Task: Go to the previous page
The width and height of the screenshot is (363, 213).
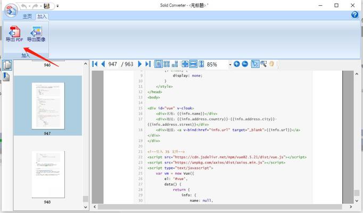Action: click(103, 64)
